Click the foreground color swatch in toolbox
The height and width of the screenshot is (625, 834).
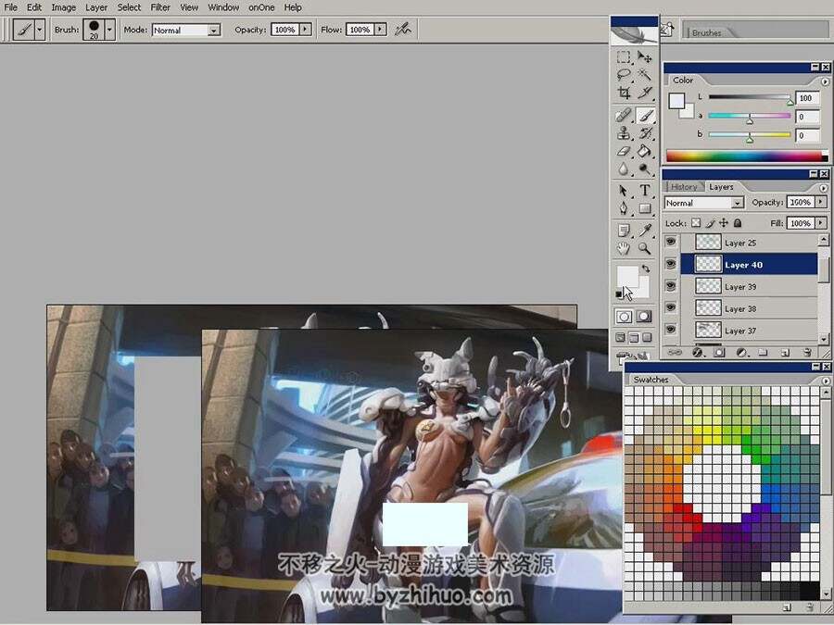(627, 276)
